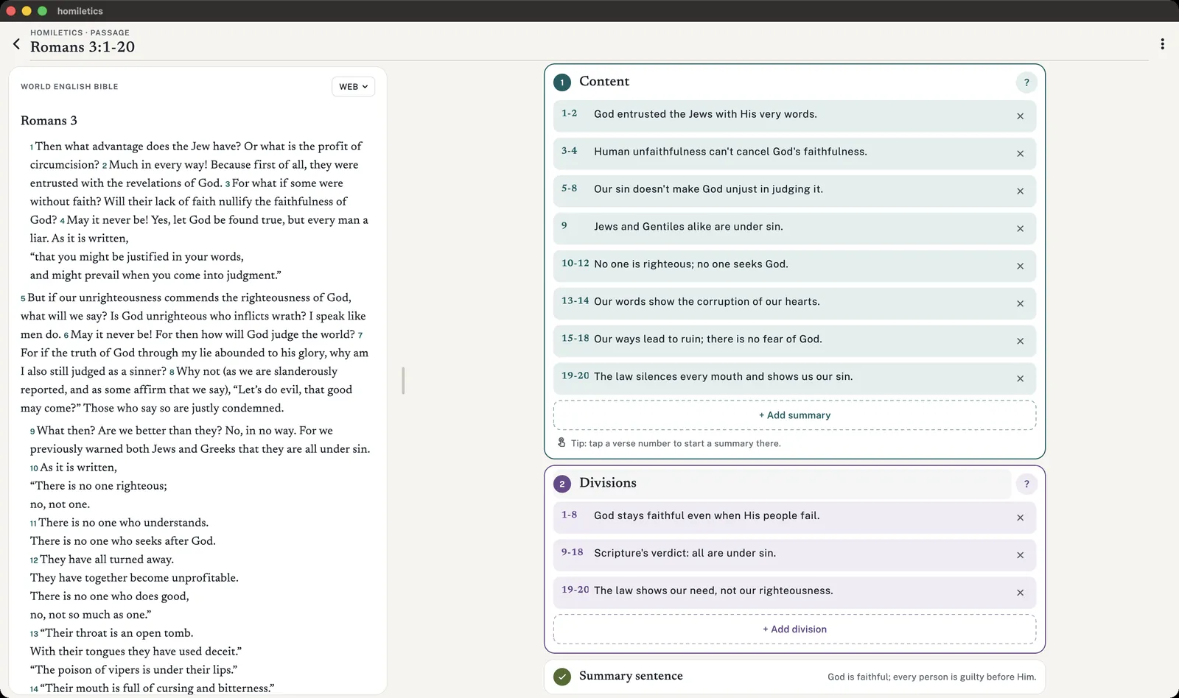Image resolution: width=1179 pixels, height=698 pixels.
Task: Open the Content section help icon
Action: pos(1026,82)
